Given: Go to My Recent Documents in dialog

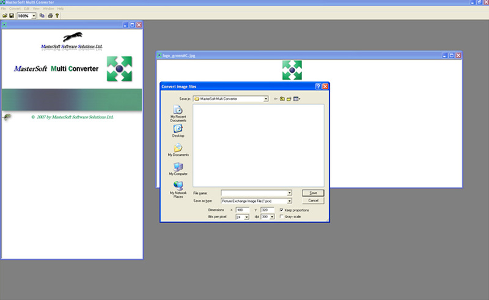Looking at the screenshot, I should click(x=178, y=114).
